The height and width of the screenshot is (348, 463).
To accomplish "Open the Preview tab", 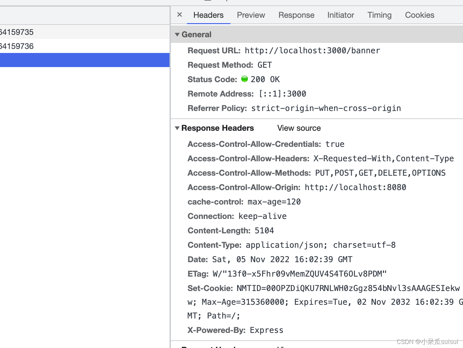I will pos(251,15).
